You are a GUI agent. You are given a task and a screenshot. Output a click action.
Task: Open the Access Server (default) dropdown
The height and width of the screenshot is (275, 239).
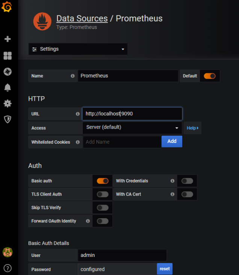[132, 128]
